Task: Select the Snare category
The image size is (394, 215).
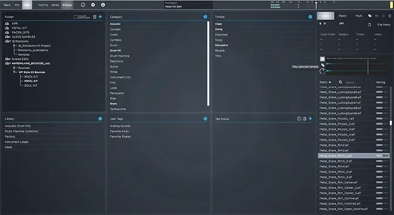Action: 113,103
